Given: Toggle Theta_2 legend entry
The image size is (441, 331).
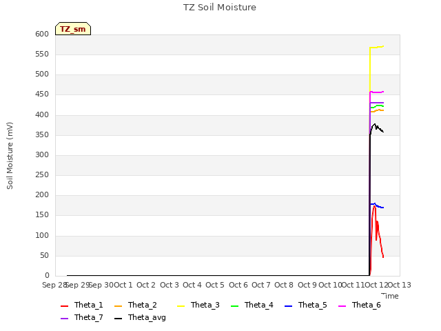Looking at the screenshot, I should pos(136,305).
